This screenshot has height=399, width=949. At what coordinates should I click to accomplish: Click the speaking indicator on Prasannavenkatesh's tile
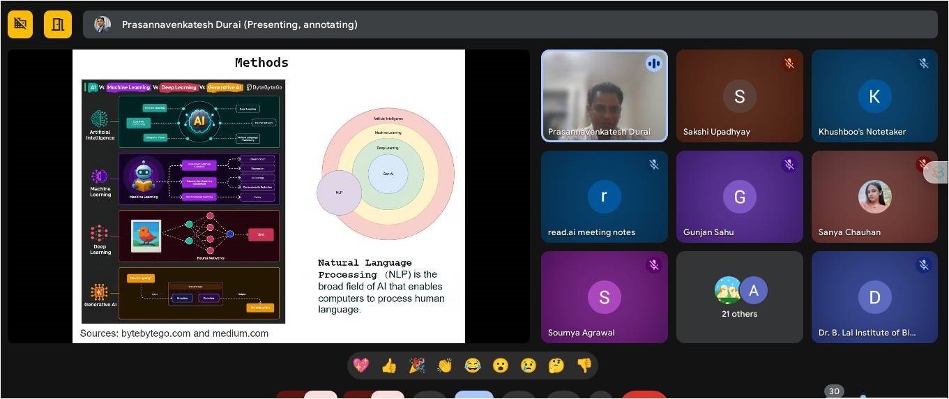coord(653,63)
